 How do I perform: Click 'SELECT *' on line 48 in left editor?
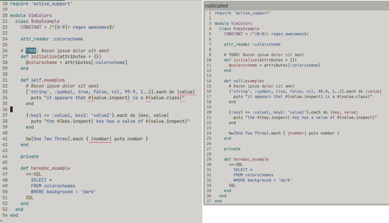pyautogui.click(x=41, y=180)
